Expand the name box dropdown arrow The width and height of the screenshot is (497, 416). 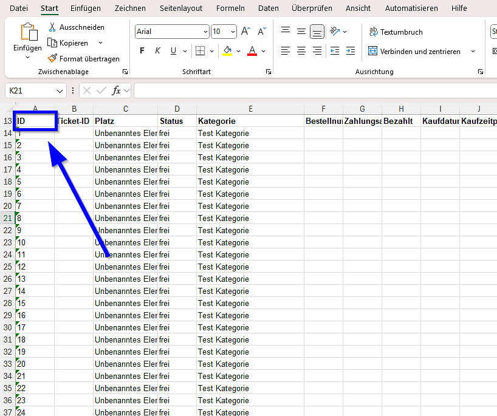point(60,90)
